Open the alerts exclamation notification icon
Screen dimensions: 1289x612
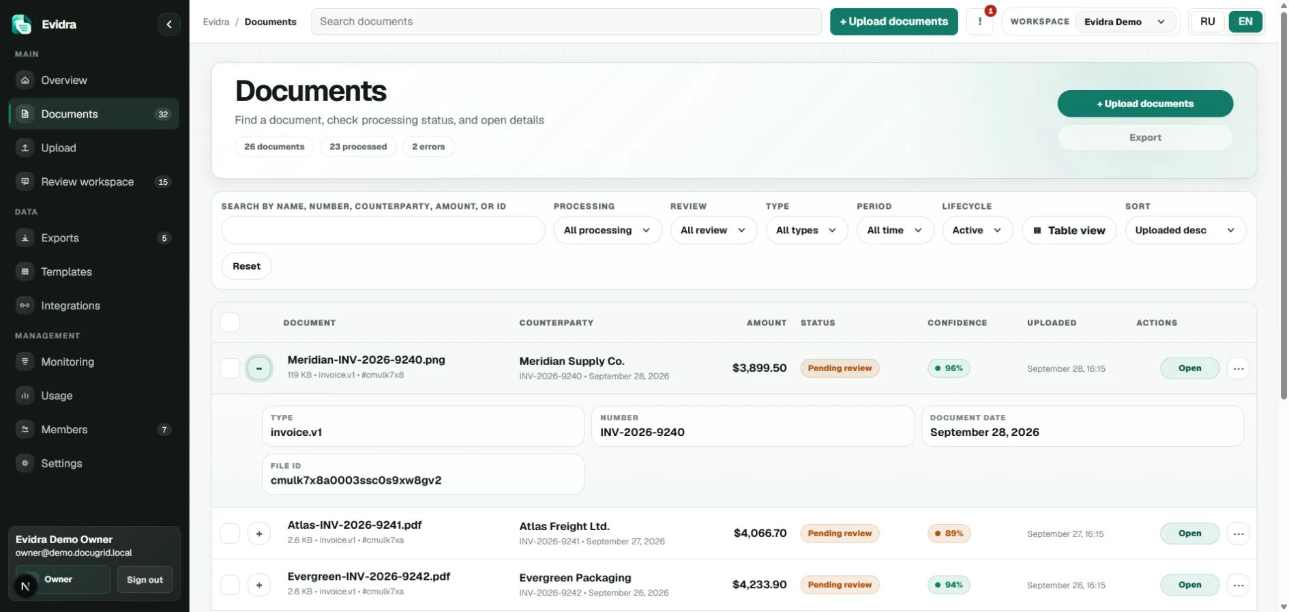coord(980,22)
